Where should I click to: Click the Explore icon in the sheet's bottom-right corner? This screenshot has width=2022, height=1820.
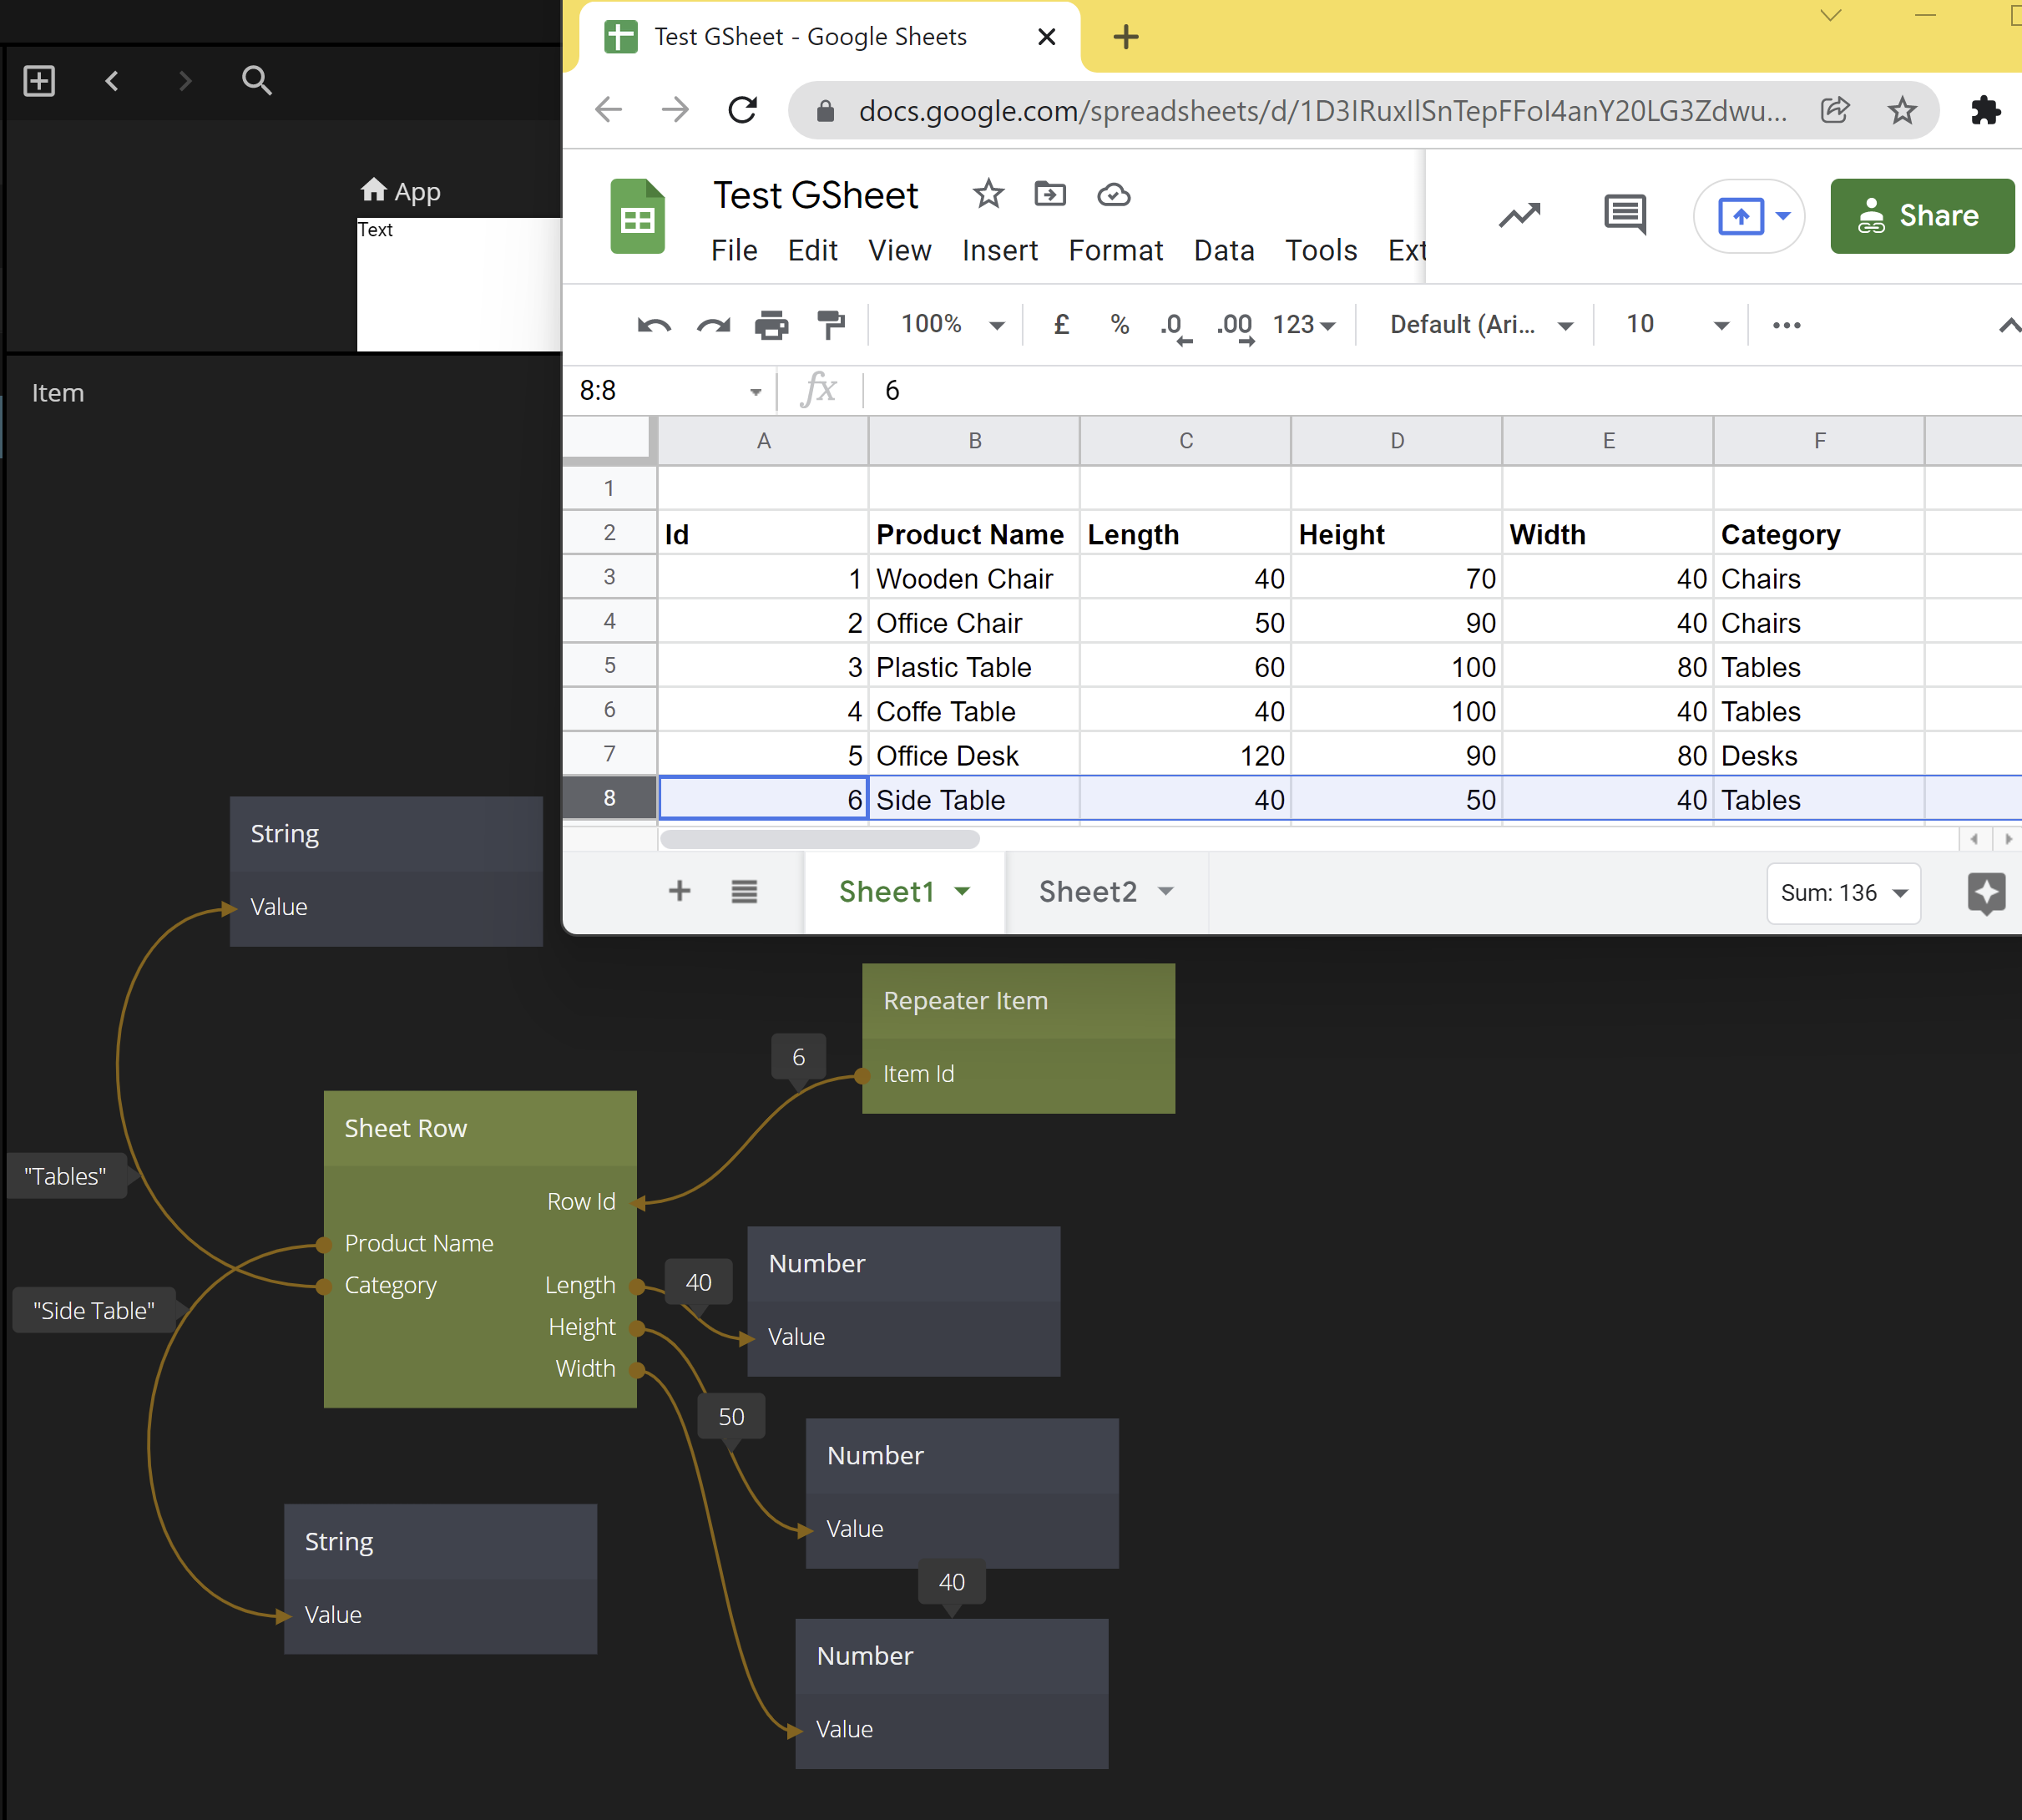pos(1985,892)
